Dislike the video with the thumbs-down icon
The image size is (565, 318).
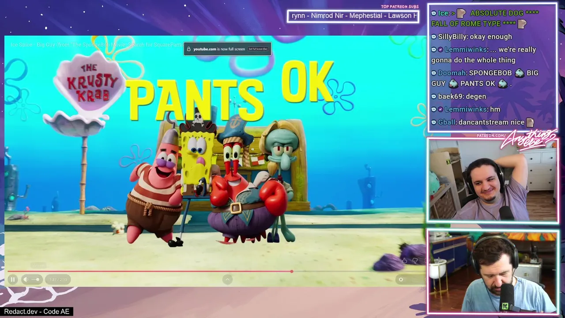(414, 261)
